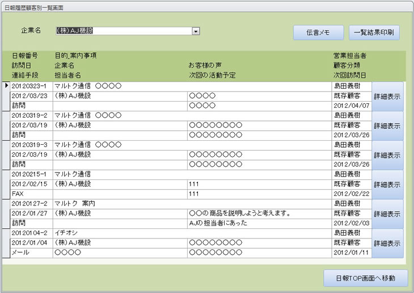Open 詳細表示 for report 20120215-1

[x=387, y=185]
